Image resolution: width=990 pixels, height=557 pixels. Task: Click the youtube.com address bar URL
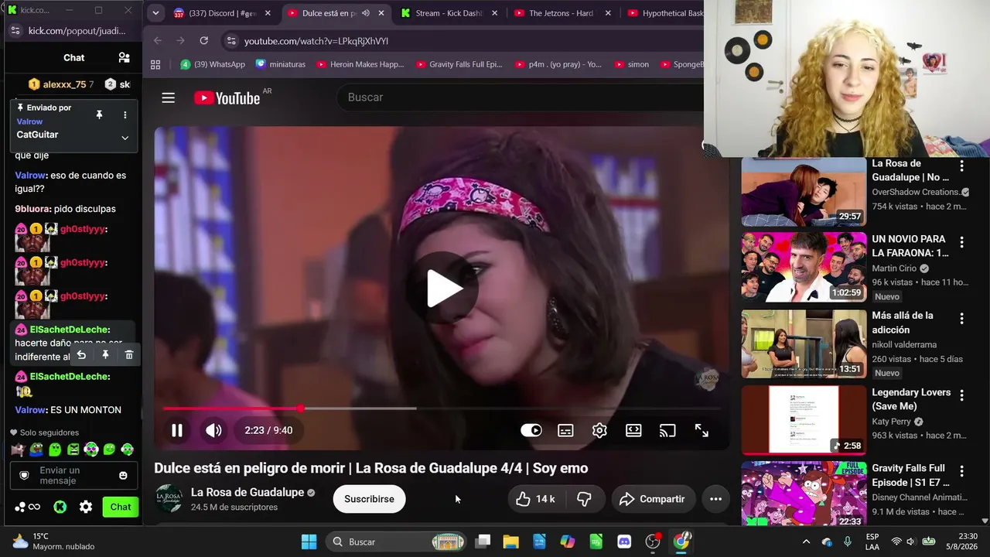[316, 41]
